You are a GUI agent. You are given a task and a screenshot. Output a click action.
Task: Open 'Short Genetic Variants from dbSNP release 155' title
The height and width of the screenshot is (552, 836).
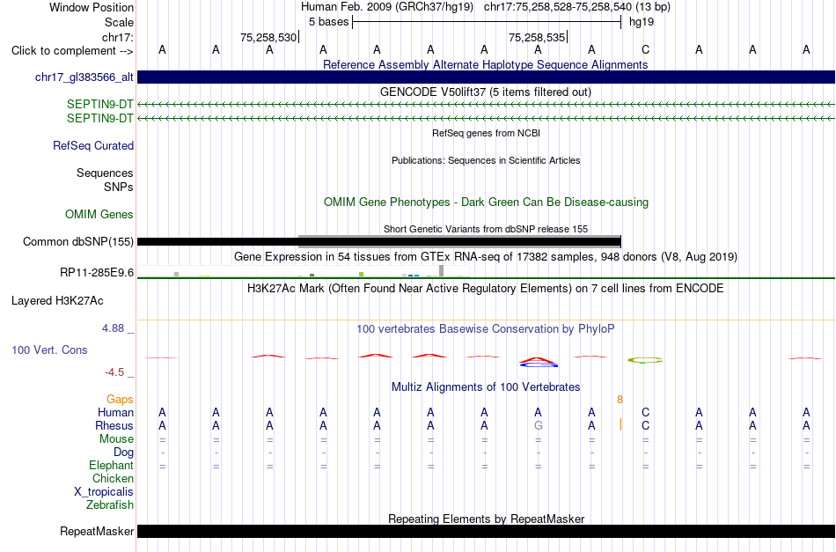click(x=486, y=229)
